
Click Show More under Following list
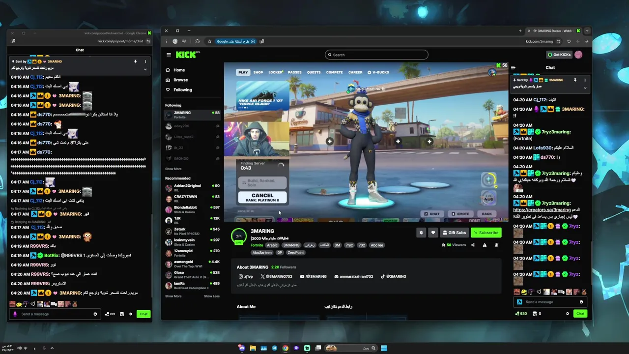173,169
